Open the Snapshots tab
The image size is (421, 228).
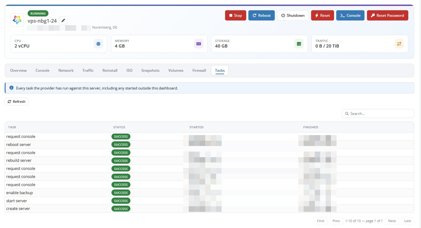tap(150, 71)
